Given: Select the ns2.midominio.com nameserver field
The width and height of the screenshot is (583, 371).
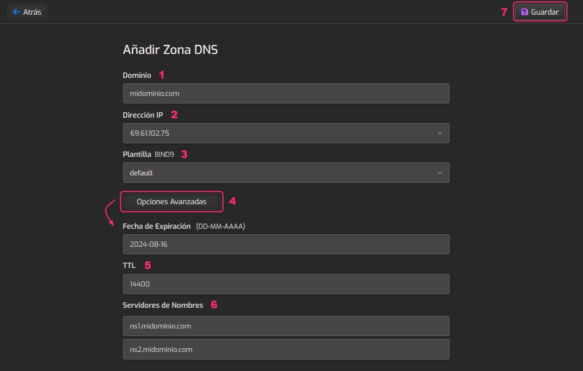Looking at the screenshot, I should coord(286,349).
